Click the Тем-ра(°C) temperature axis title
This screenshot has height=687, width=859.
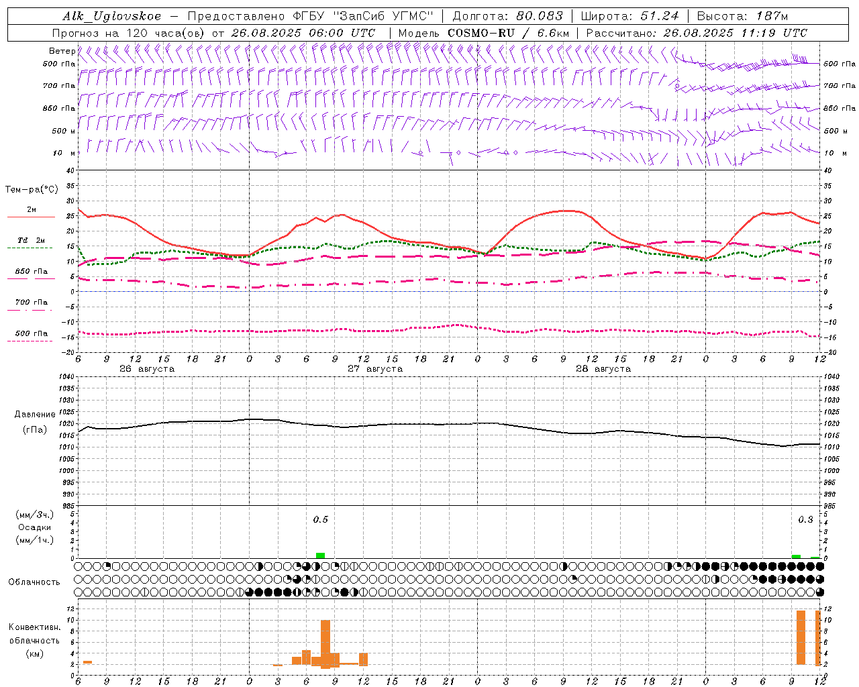[32, 190]
